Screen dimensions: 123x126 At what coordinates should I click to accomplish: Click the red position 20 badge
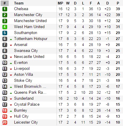(x=4, y=122)
